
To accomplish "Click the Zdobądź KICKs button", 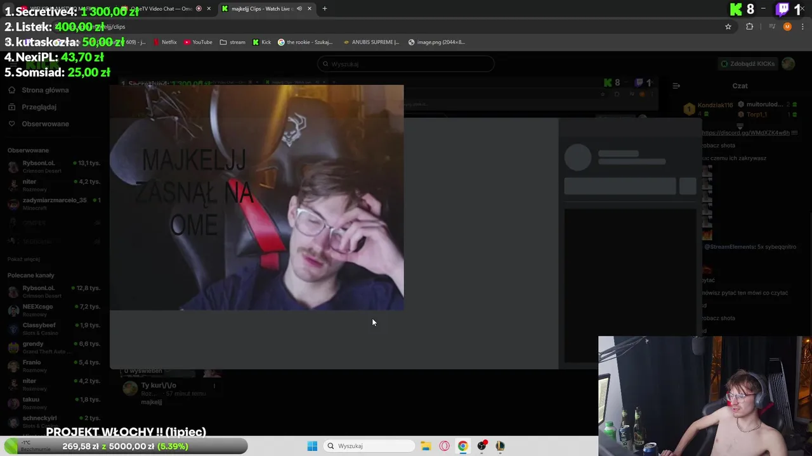I will [747, 64].
